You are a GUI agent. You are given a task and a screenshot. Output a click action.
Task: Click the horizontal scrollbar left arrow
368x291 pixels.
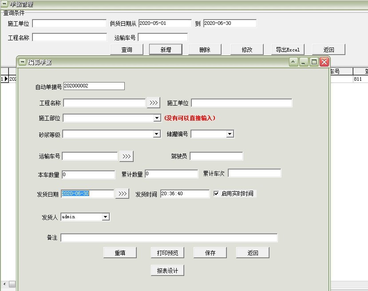click(x=4, y=284)
